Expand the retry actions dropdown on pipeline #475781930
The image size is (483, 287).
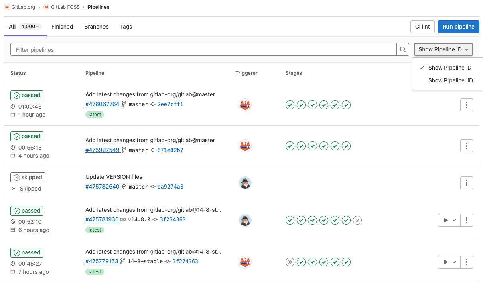tap(454, 220)
